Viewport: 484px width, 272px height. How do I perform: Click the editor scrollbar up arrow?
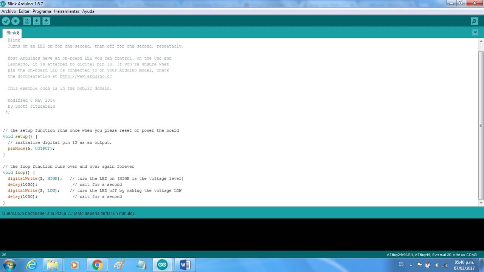(481, 40)
